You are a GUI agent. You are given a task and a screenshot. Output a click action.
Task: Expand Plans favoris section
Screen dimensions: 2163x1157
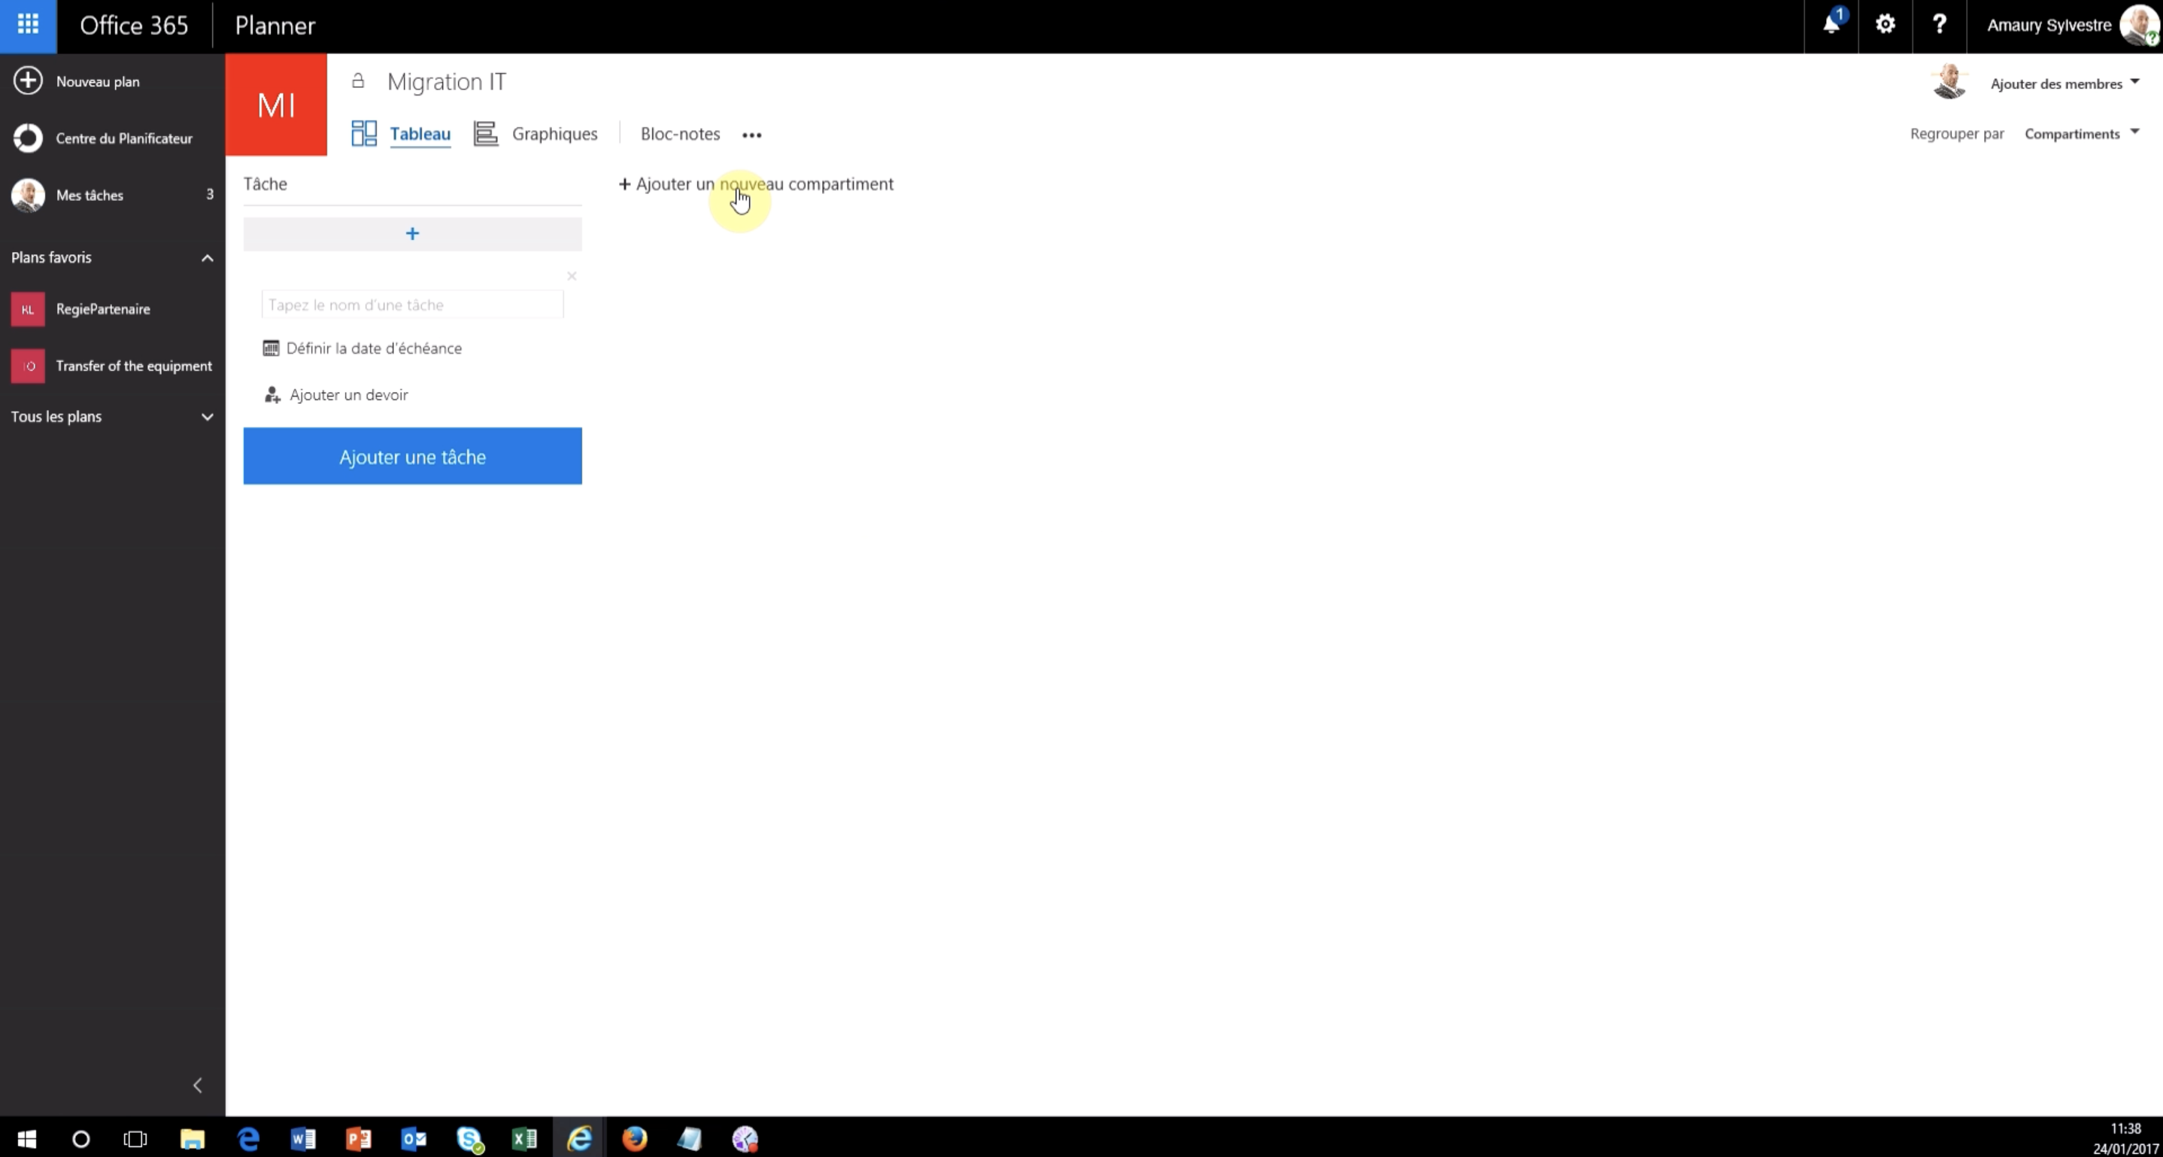coord(206,256)
